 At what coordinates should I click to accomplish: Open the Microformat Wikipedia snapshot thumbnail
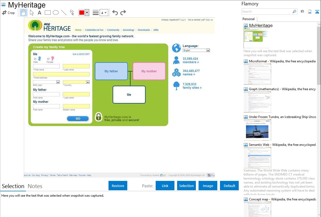tap(257, 74)
